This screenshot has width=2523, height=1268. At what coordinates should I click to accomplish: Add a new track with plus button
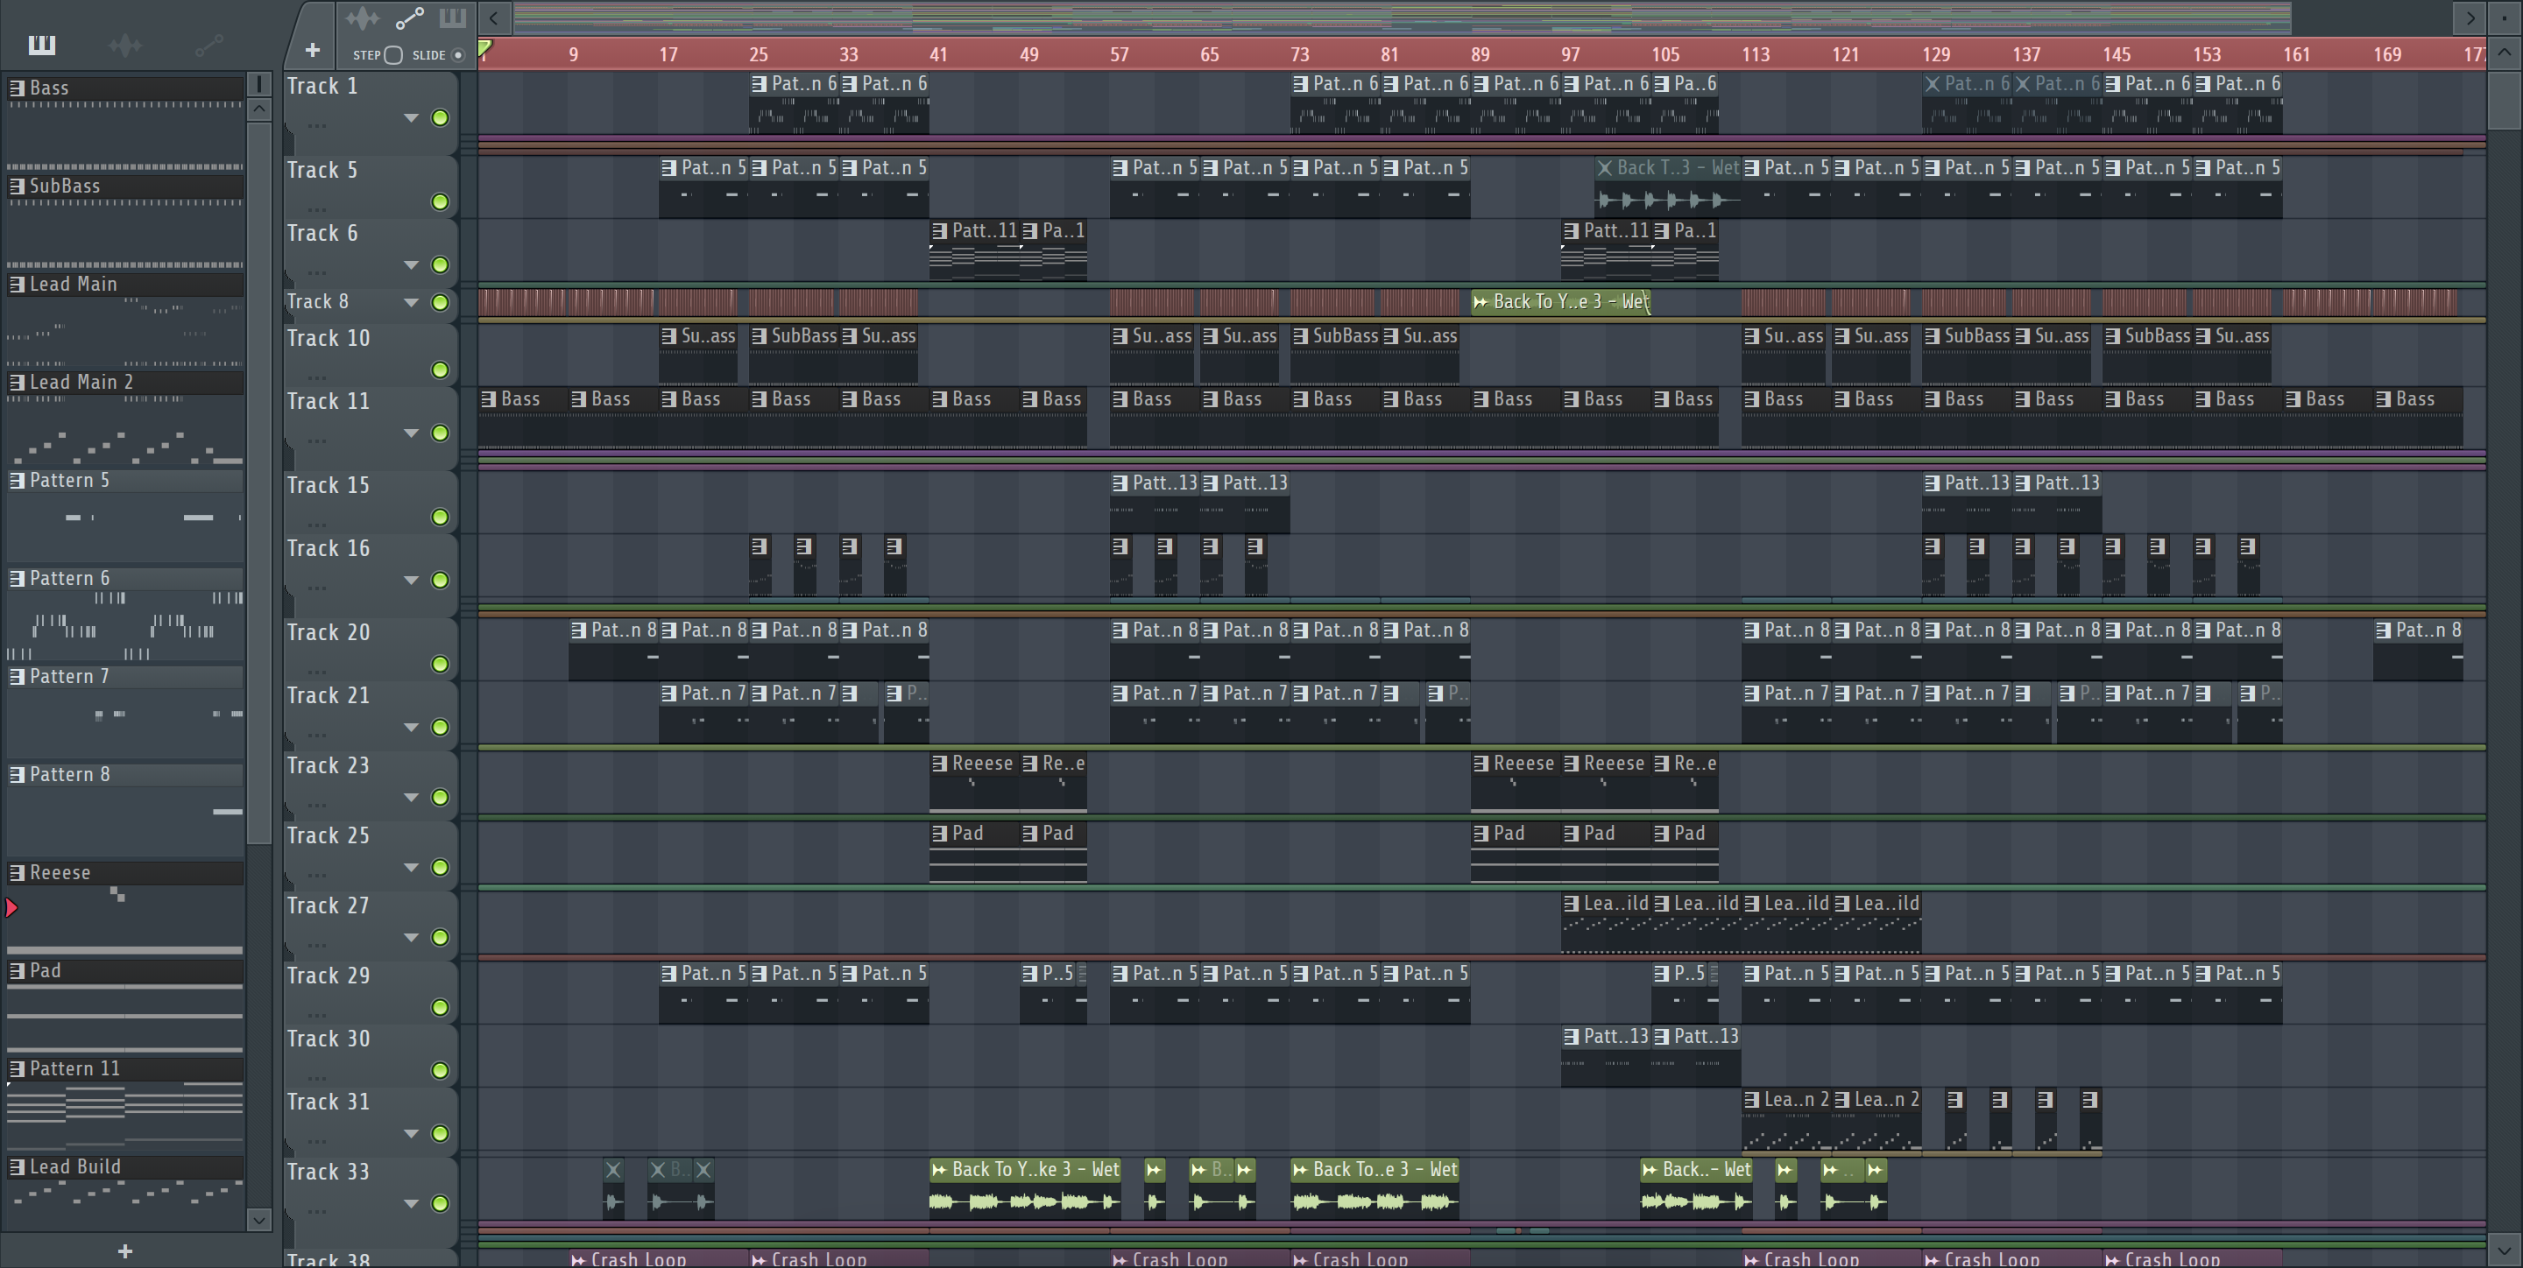[313, 50]
